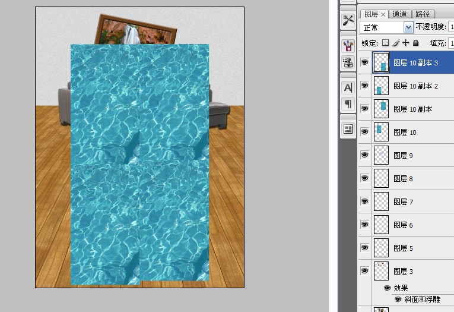Click thumbnail of 图层 6

[x=381, y=225]
